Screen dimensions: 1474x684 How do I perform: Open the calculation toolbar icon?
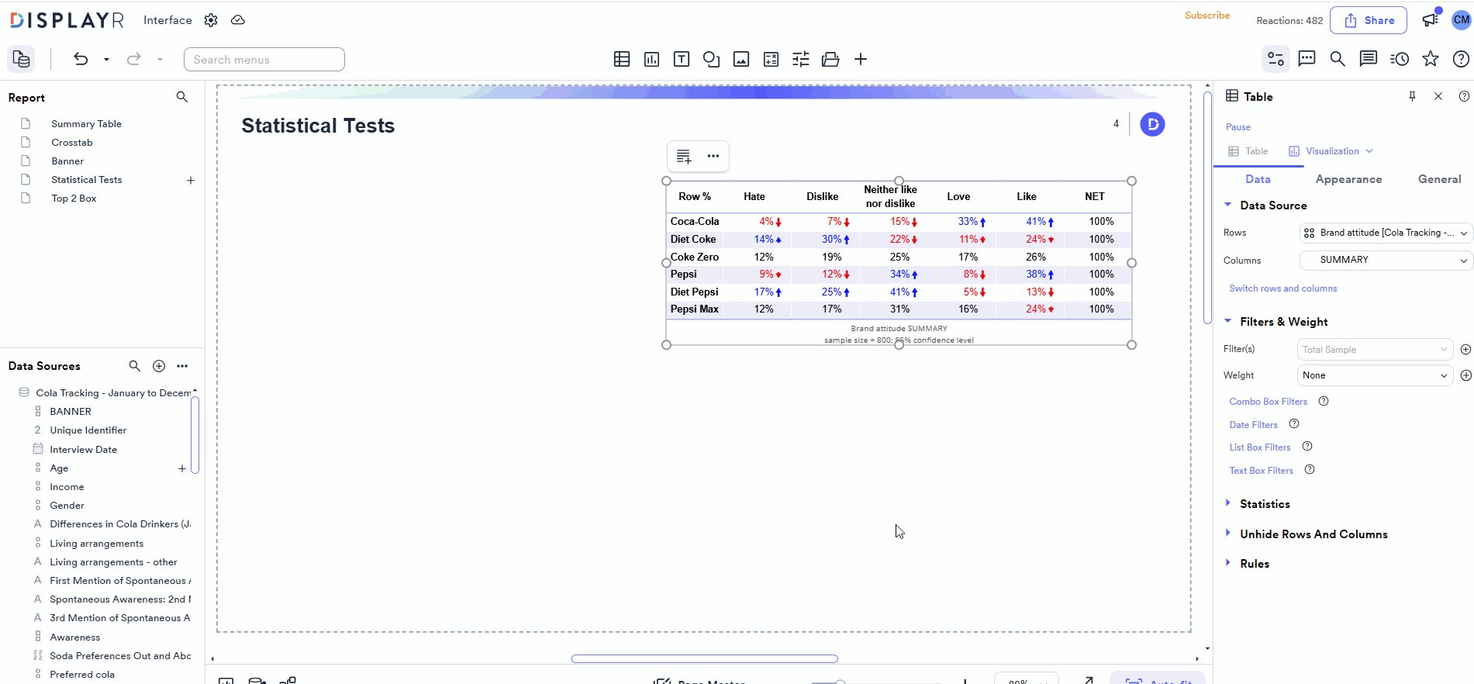771,60
